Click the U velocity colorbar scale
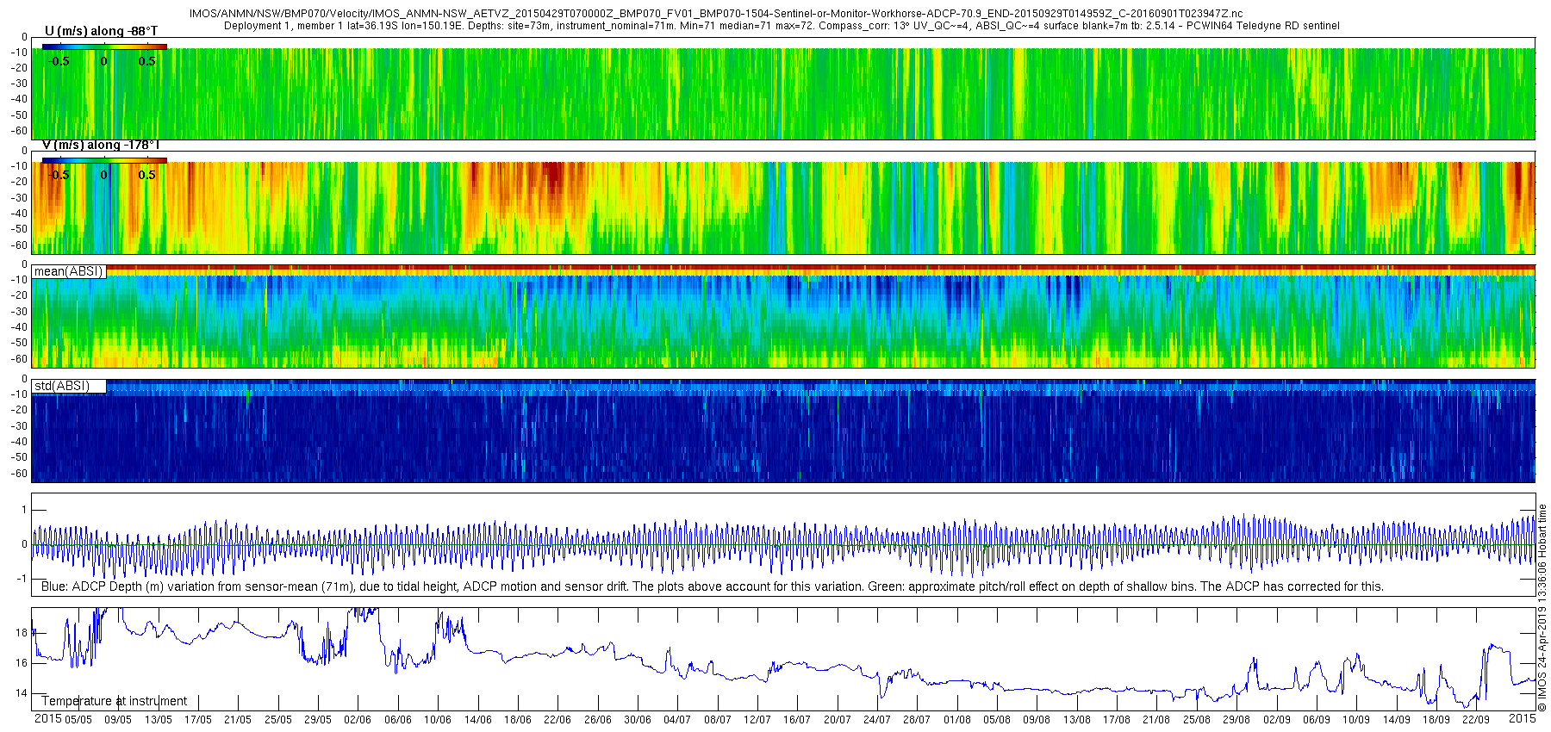This screenshot has height=732, width=1551. 104,47
